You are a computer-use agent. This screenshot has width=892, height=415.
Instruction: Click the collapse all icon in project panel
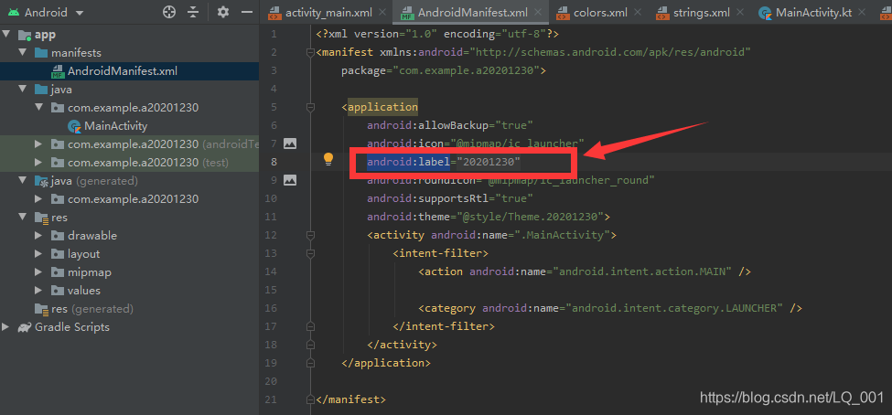click(x=193, y=12)
